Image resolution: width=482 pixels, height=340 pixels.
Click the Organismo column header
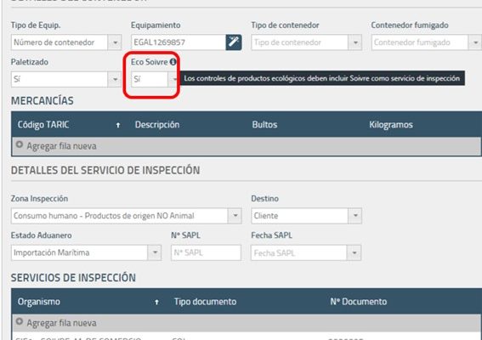[39, 302]
